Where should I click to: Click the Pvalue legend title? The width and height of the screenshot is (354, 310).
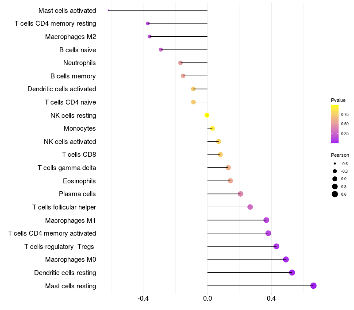(338, 100)
